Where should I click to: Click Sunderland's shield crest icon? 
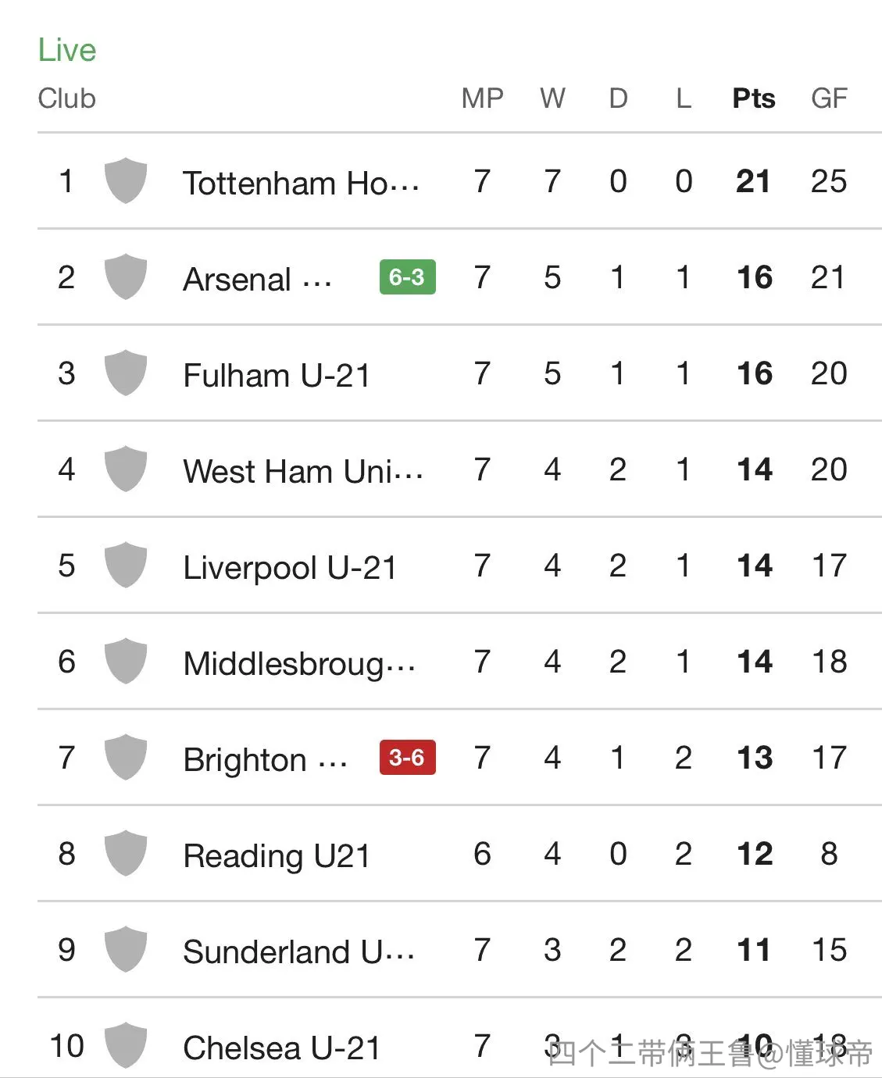pos(126,949)
